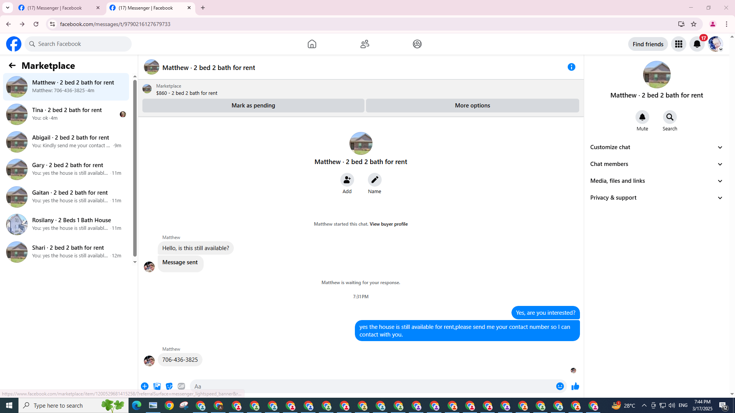Reload the current page
Viewport: 735px width, 413px height.
pyautogui.click(x=36, y=24)
